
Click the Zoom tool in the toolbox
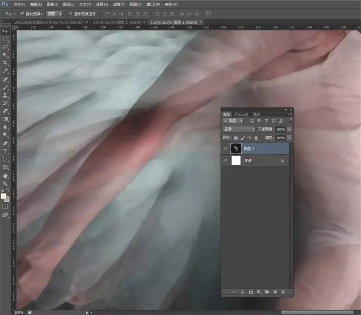[x=5, y=183]
